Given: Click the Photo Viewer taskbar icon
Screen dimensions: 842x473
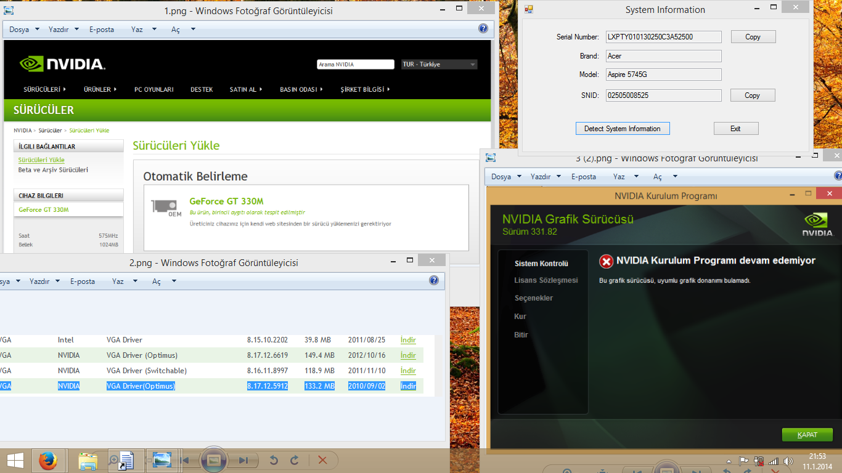Looking at the screenshot, I should 162,460.
